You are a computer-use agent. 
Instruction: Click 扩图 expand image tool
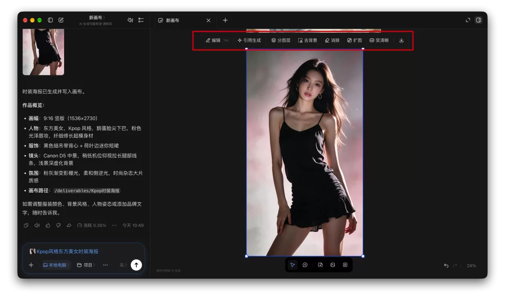pos(354,40)
